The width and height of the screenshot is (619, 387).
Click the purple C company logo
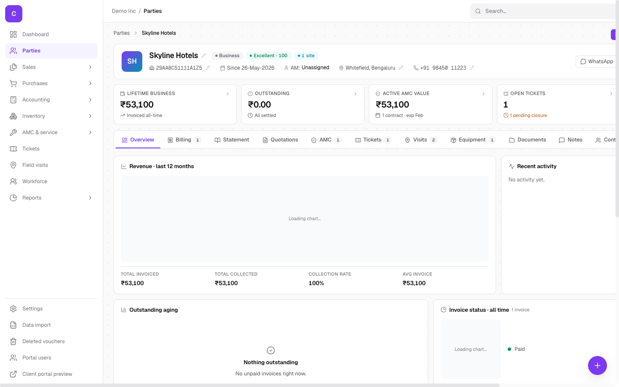pyautogui.click(x=14, y=14)
